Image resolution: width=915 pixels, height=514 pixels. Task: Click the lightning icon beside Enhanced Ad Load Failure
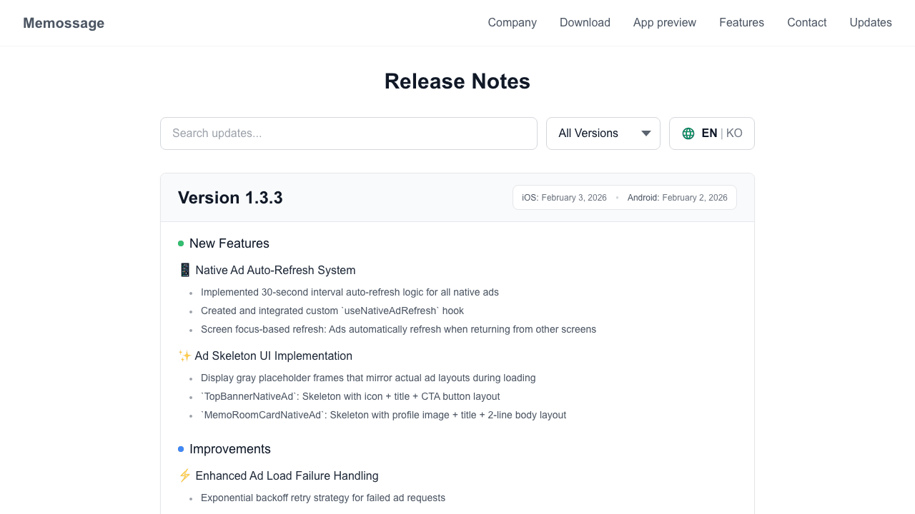tap(184, 475)
